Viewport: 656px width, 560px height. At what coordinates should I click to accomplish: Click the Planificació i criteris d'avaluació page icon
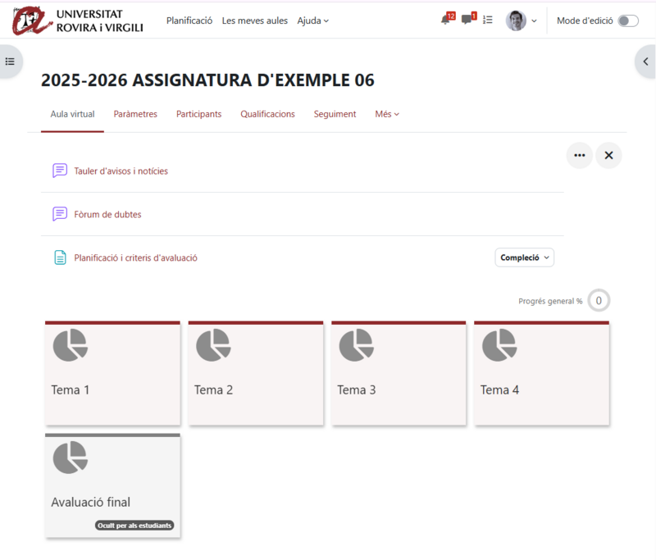coord(59,257)
